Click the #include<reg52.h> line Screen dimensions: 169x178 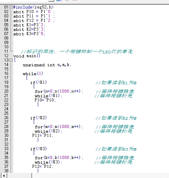click(x=33, y=7)
